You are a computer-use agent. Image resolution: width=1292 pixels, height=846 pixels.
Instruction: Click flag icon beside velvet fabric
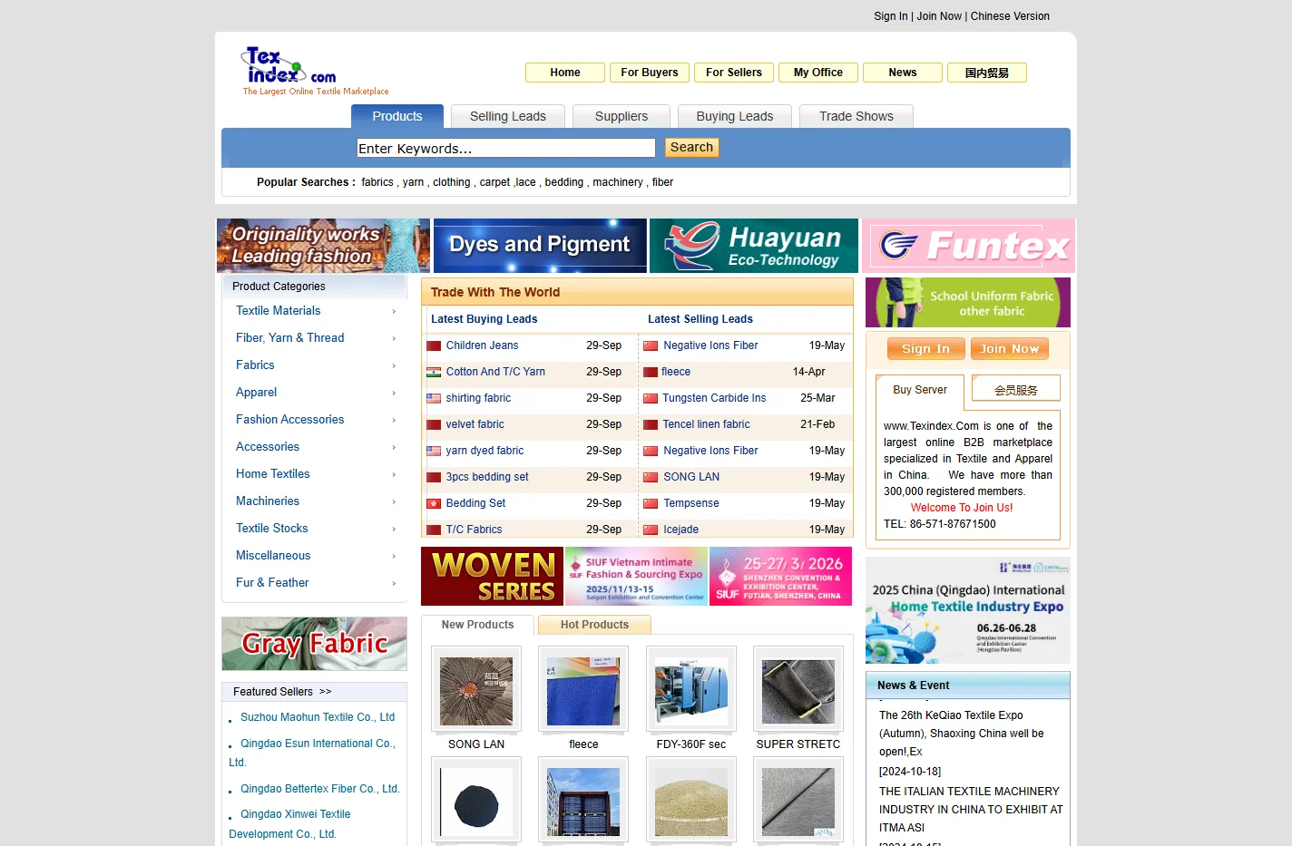pyautogui.click(x=434, y=425)
